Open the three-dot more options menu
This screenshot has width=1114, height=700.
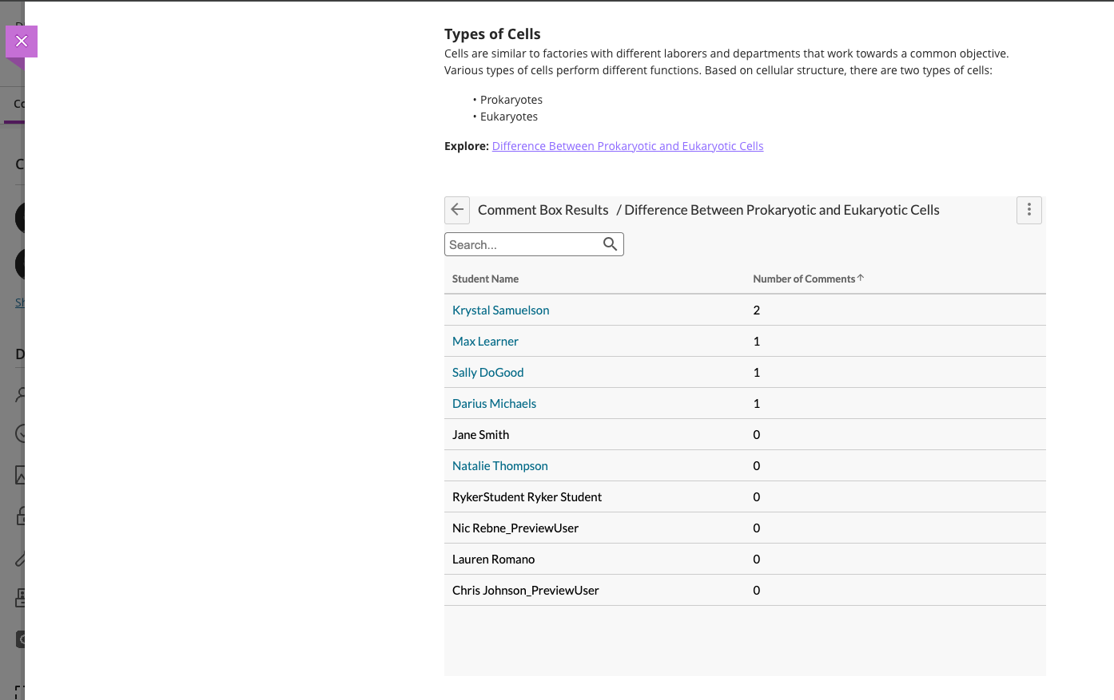[1028, 210]
